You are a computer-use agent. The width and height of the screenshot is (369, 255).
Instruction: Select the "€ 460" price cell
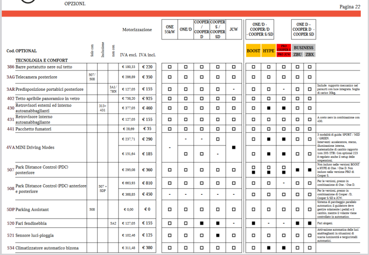[147, 108]
